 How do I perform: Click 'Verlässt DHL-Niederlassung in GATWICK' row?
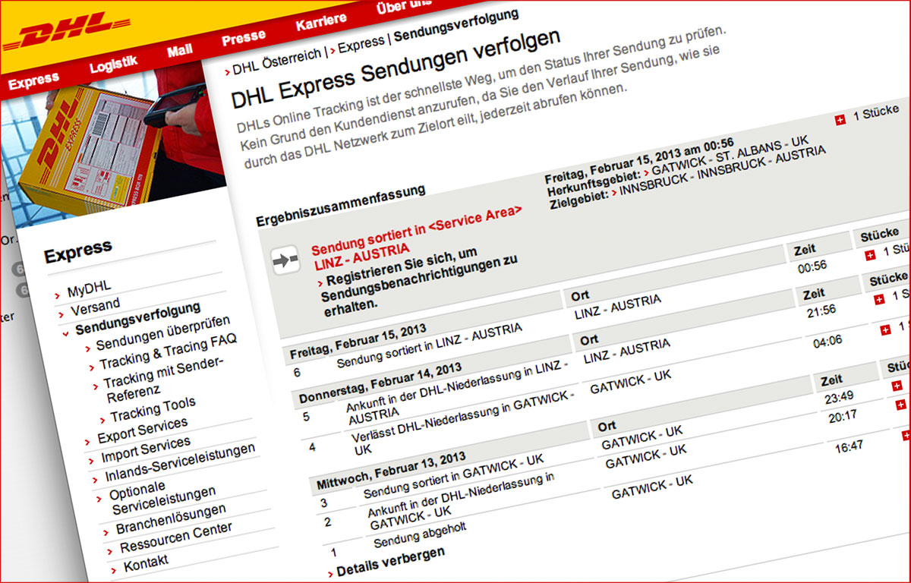click(464, 424)
